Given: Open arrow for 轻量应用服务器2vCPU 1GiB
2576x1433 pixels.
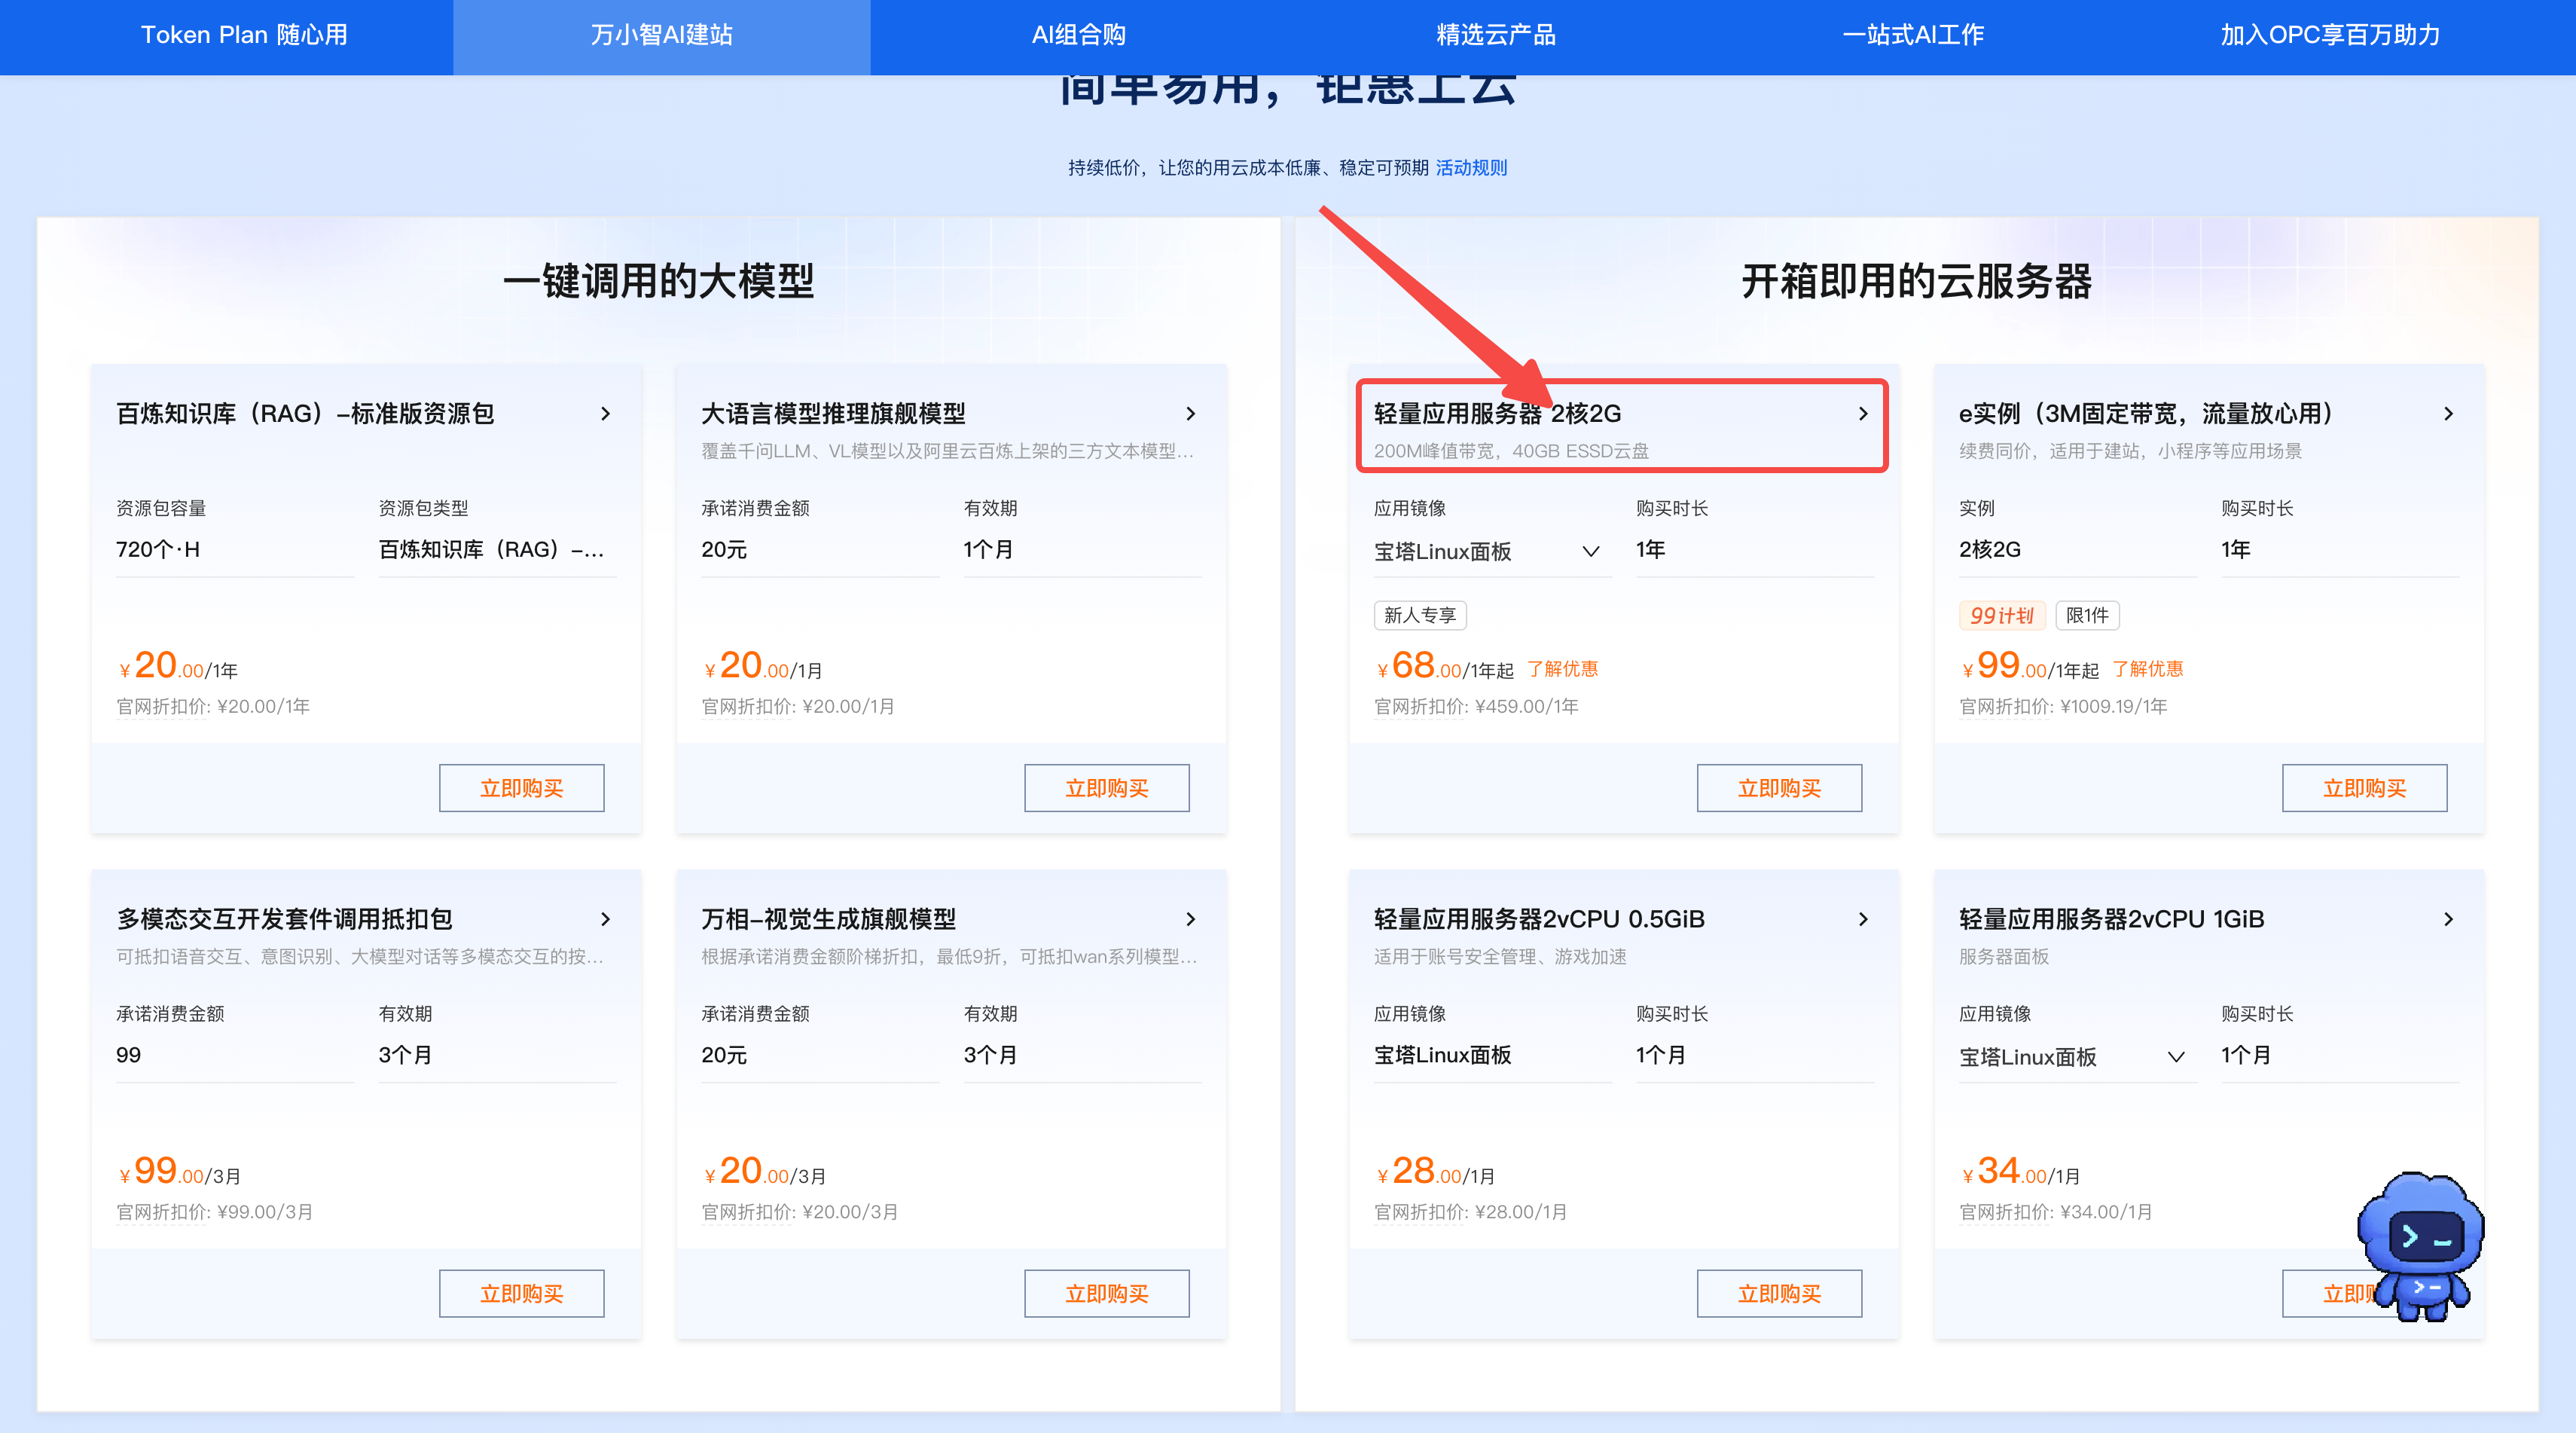Looking at the screenshot, I should tap(2448, 919).
